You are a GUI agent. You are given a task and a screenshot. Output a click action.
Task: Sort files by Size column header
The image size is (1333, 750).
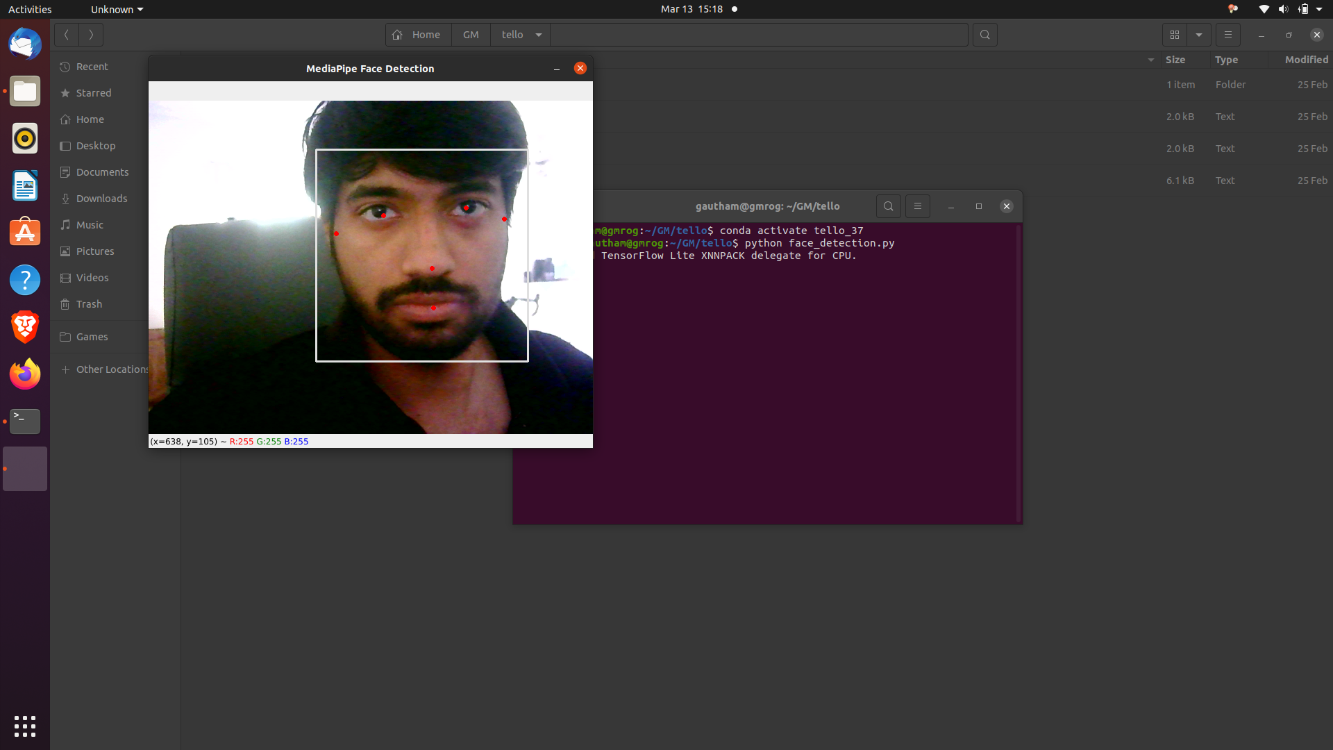pos(1175,60)
